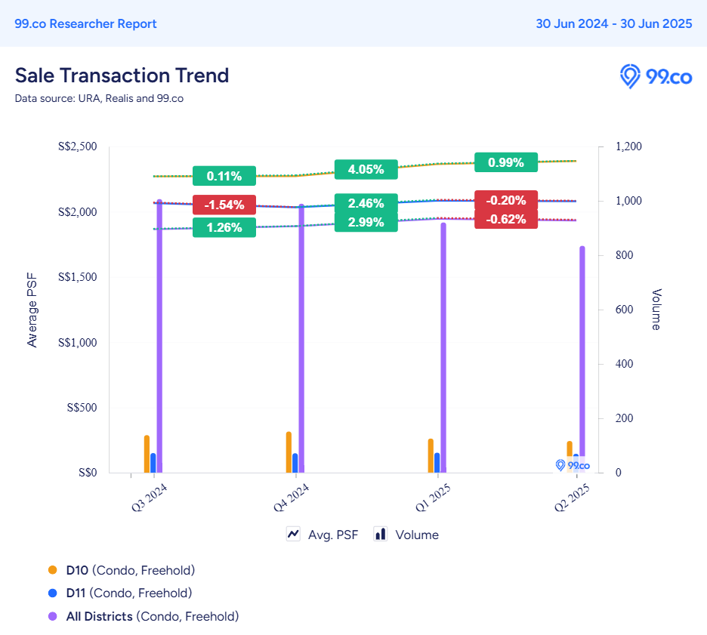Viewport: 707px width, 635px height.
Task: Click the purple All Districts legend dot
Action: pyautogui.click(x=53, y=616)
